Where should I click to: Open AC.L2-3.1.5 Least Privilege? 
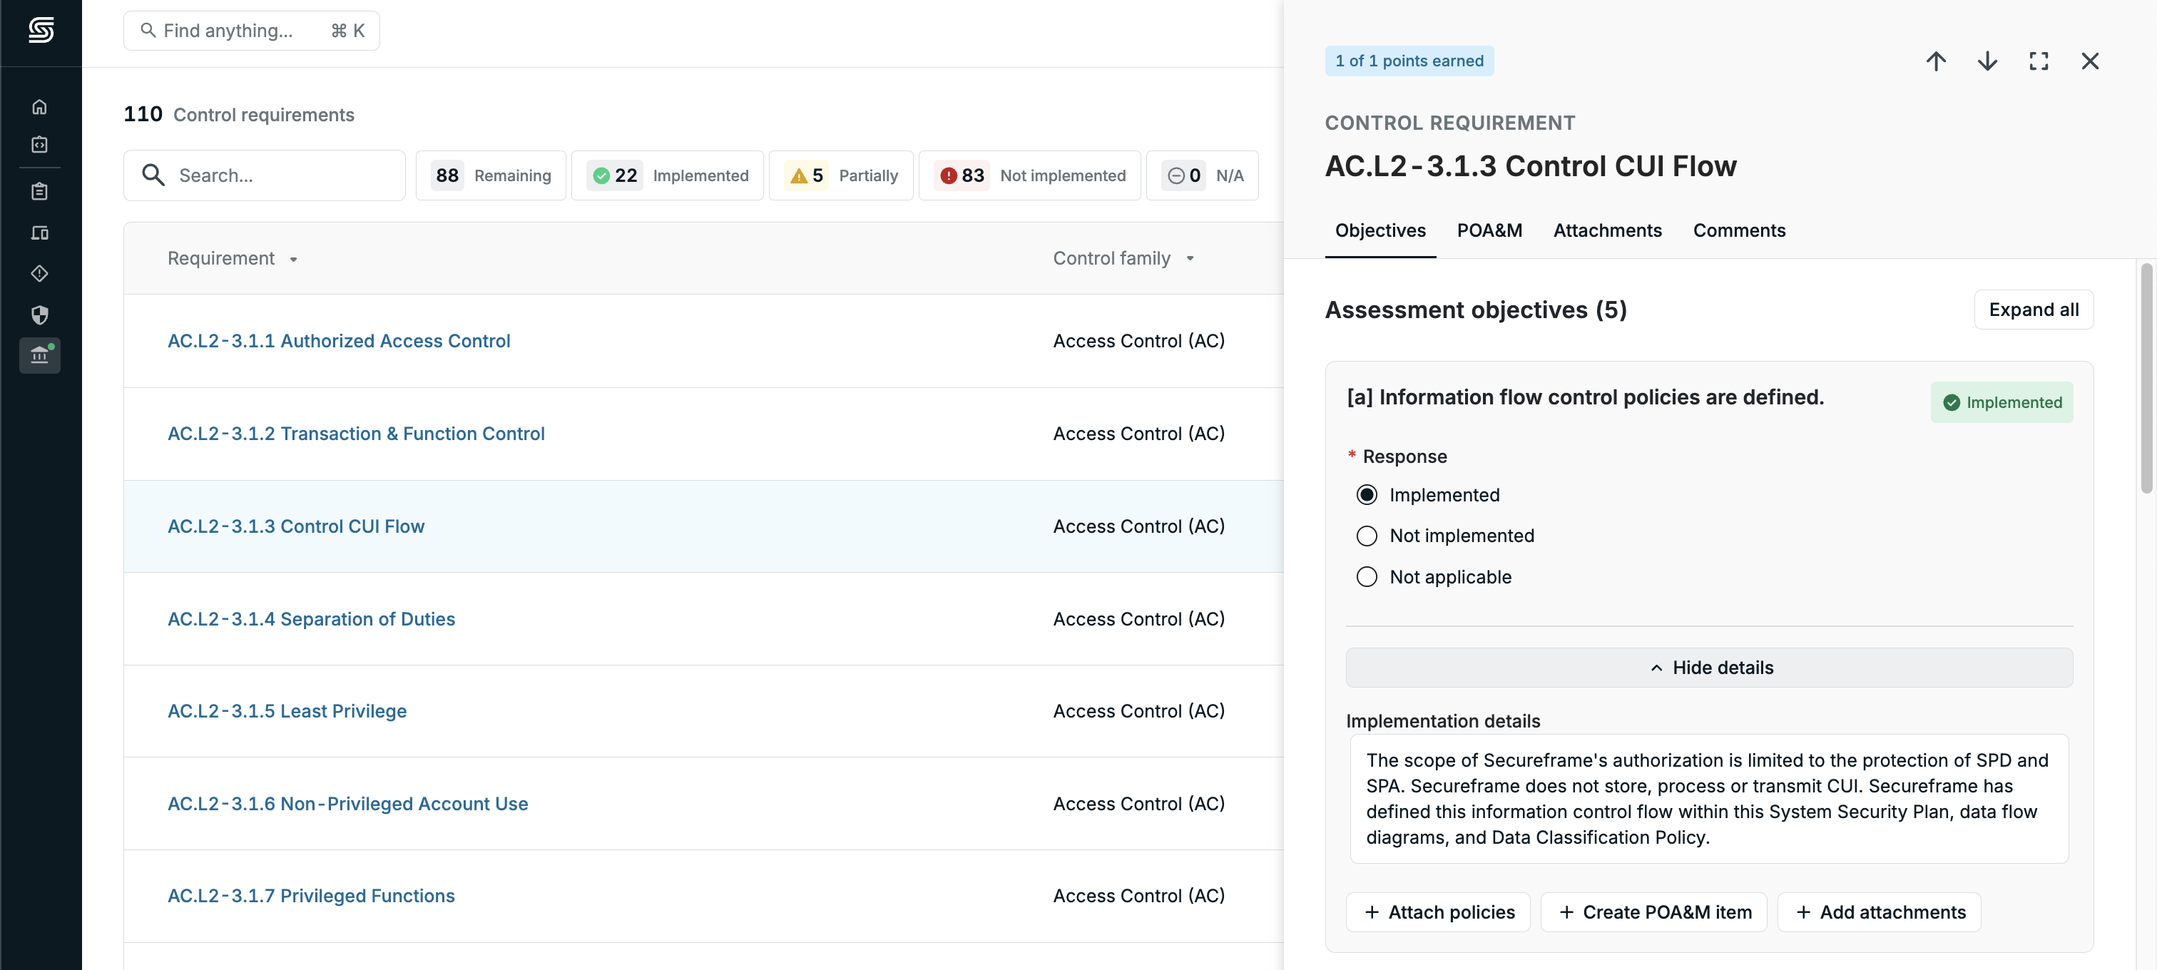pyautogui.click(x=286, y=711)
